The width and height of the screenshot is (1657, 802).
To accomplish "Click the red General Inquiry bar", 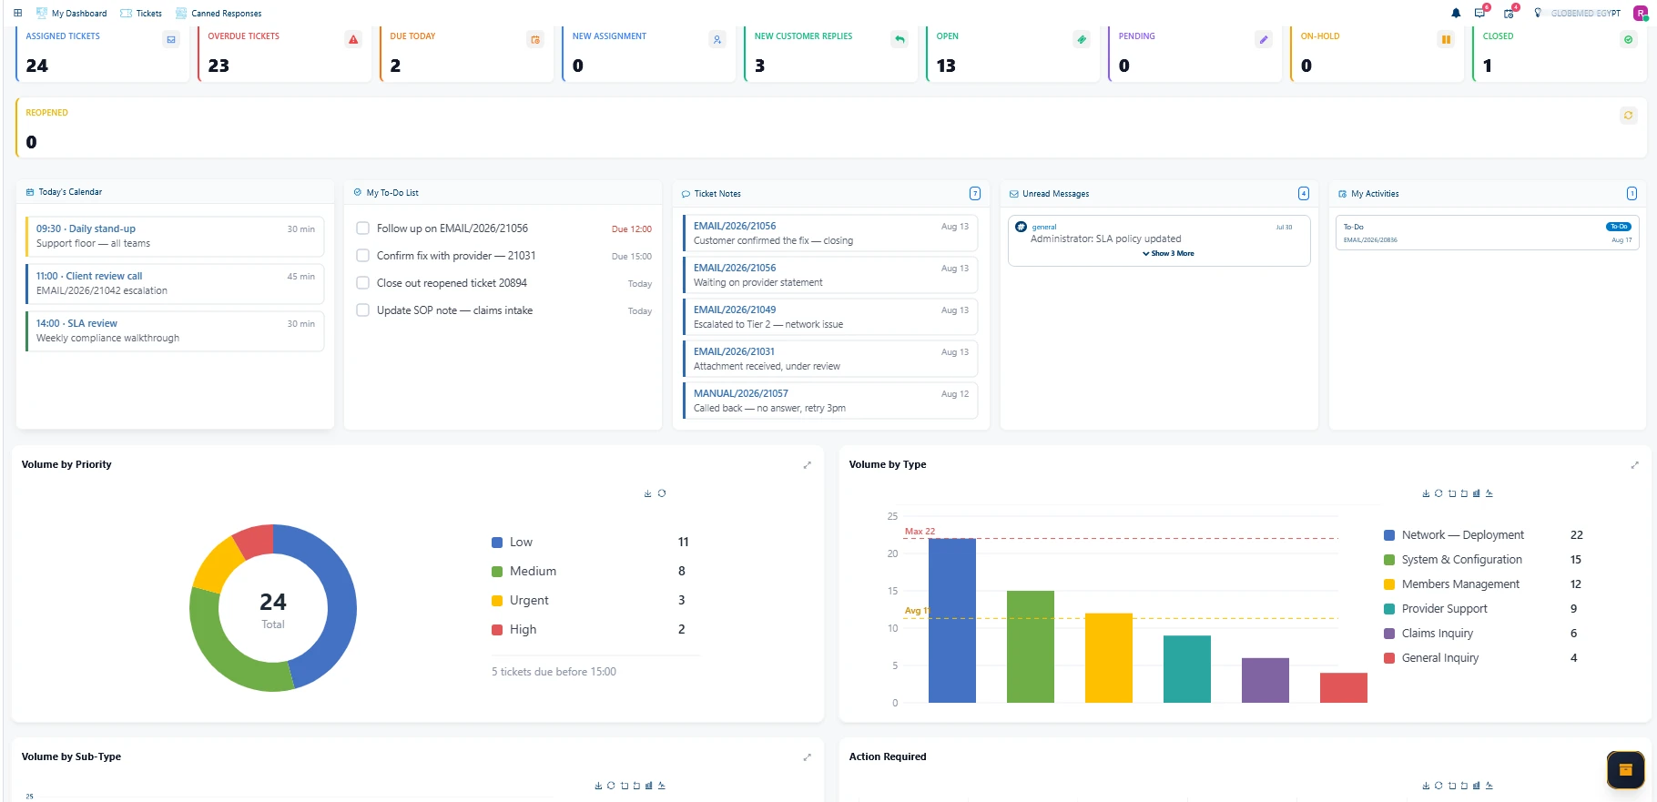I will click(1344, 688).
